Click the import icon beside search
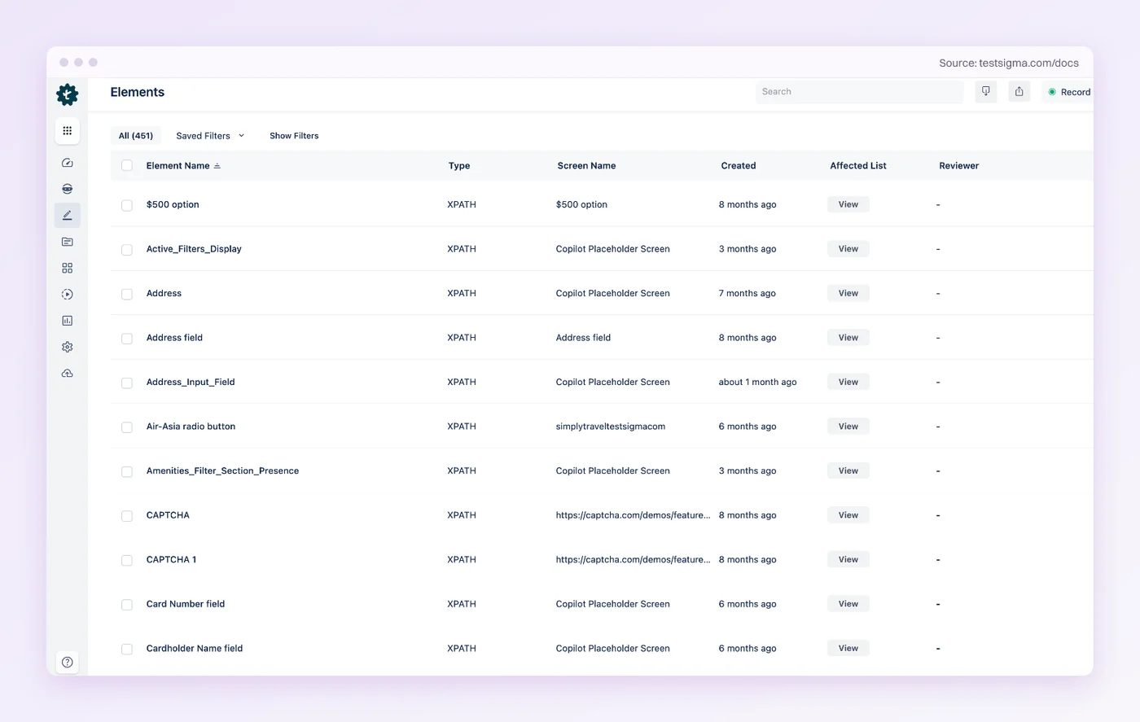 coord(986,92)
